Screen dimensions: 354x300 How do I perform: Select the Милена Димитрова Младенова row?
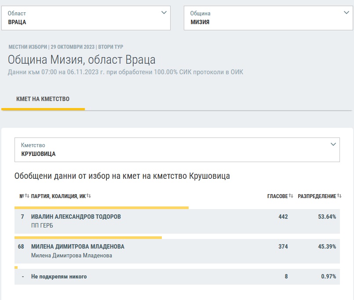(x=177, y=251)
